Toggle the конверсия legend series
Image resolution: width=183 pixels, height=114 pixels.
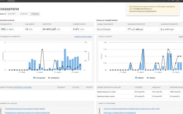point(54,78)
